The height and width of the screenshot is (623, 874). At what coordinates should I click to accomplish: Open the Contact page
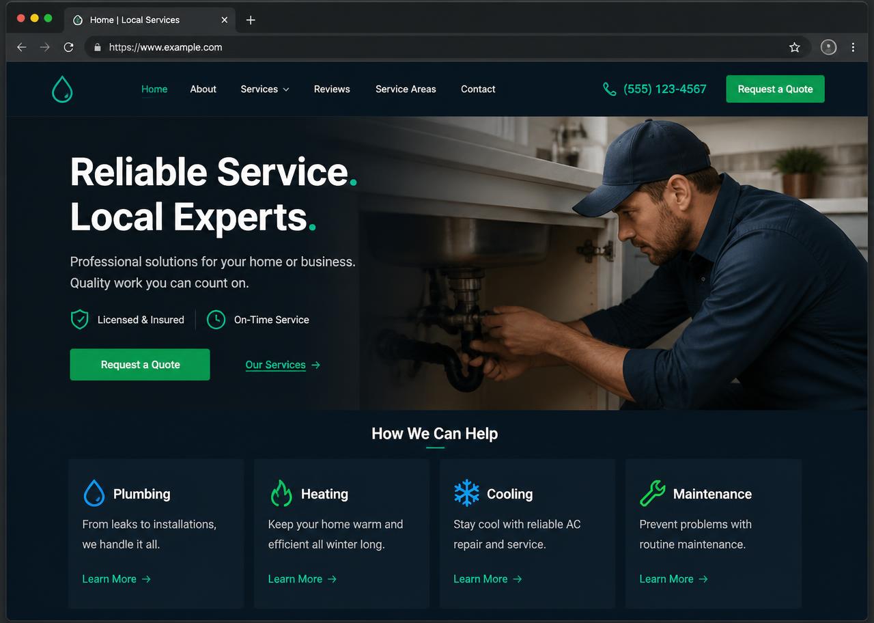[478, 89]
